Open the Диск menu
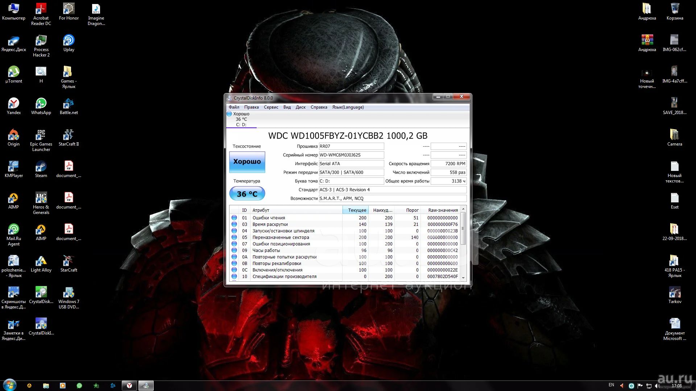 click(301, 107)
